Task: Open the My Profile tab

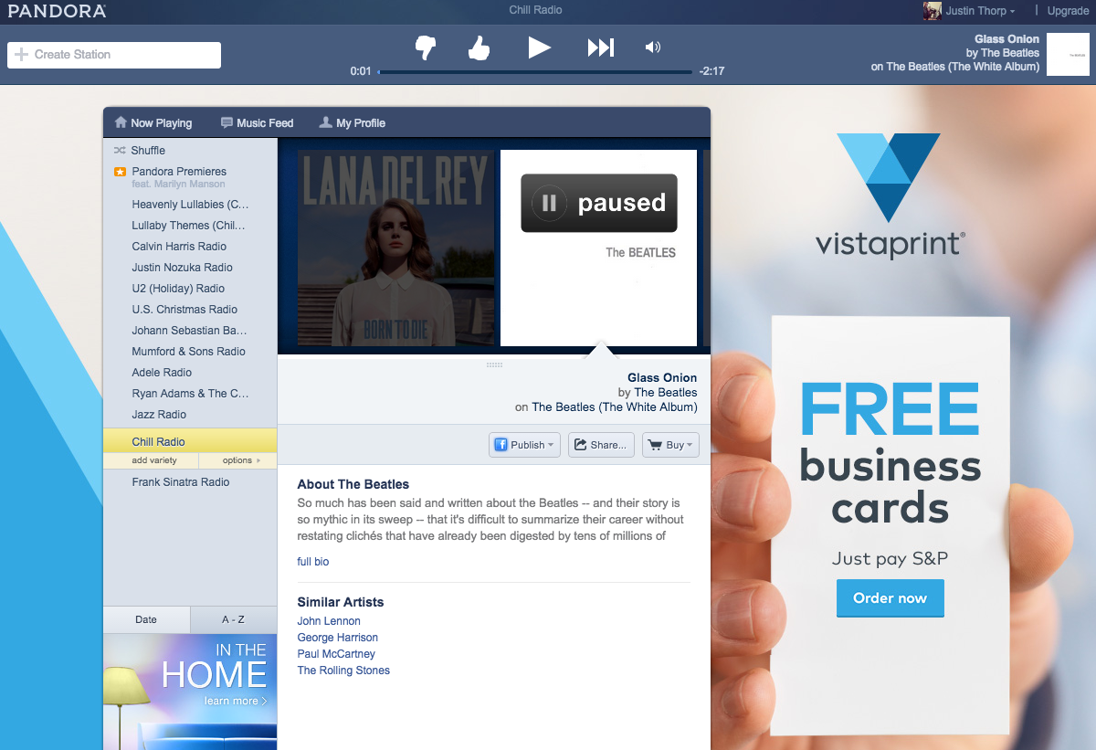Action: click(353, 122)
